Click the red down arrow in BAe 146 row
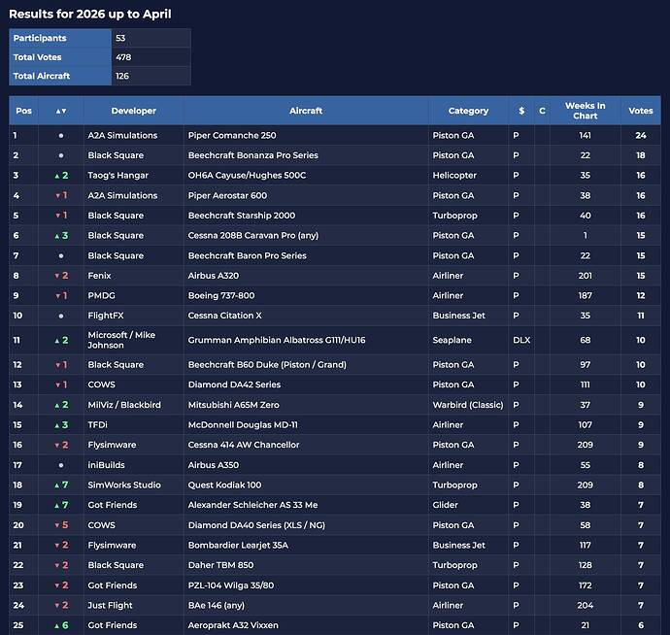Viewport: 670px width, 635px height. [57, 606]
